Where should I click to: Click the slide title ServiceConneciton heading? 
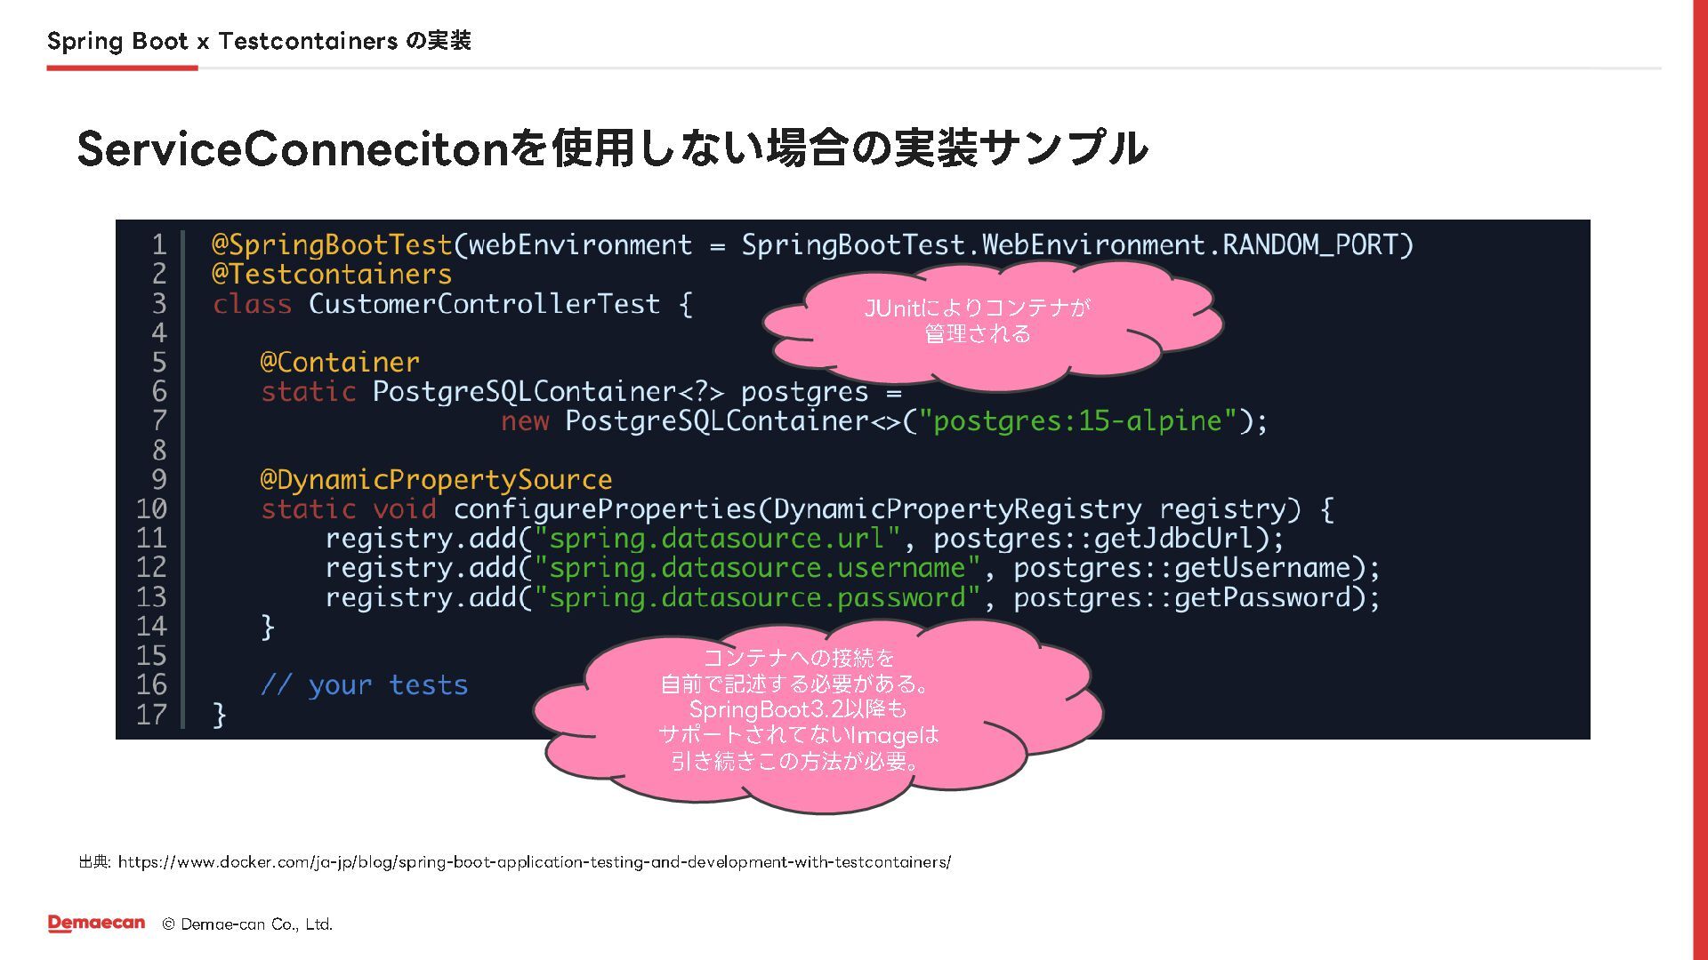612,148
